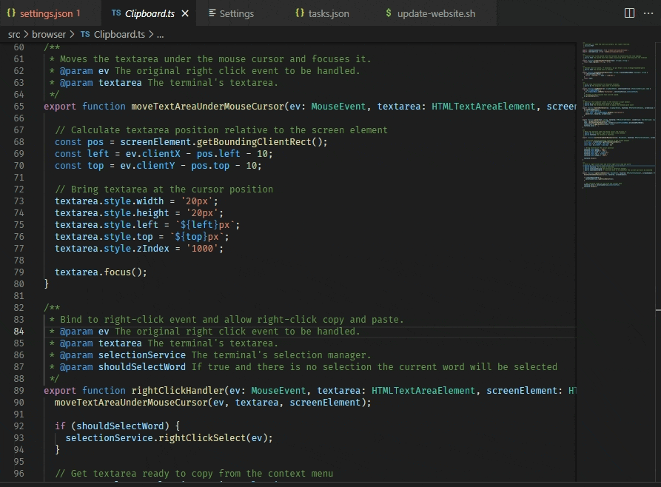The height and width of the screenshot is (487, 661).
Task: Click 'getBoundingClientRect' on line 68
Action: click(254, 142)
